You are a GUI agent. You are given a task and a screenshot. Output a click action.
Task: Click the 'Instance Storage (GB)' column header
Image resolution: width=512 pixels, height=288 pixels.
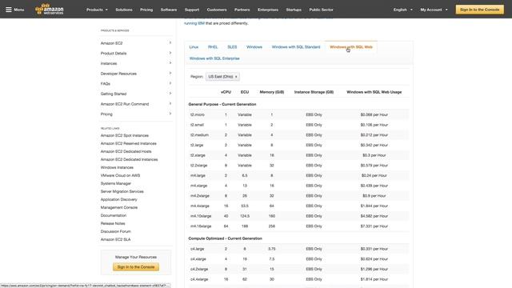(x=314, y=92)
